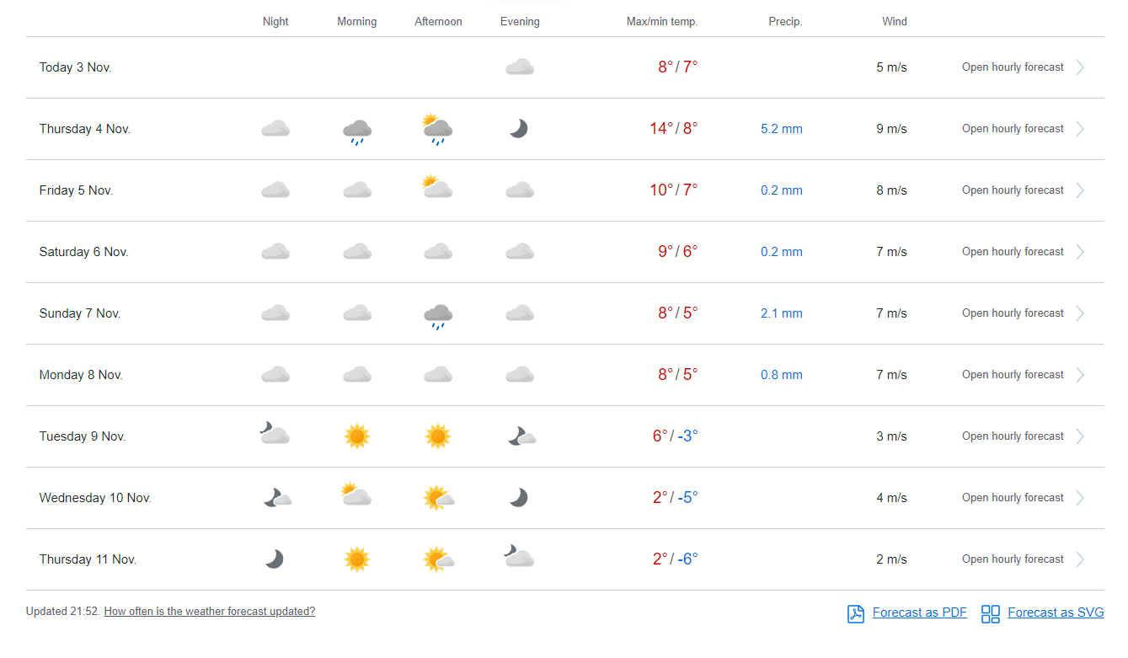Click Thursday 4 Nov. afternoon sun-rain icon
The width and height of the screenshot is (1128, 658).
(437, 130)
